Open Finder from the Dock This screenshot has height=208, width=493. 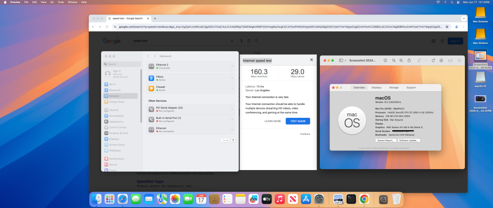(x=96, y=199)
